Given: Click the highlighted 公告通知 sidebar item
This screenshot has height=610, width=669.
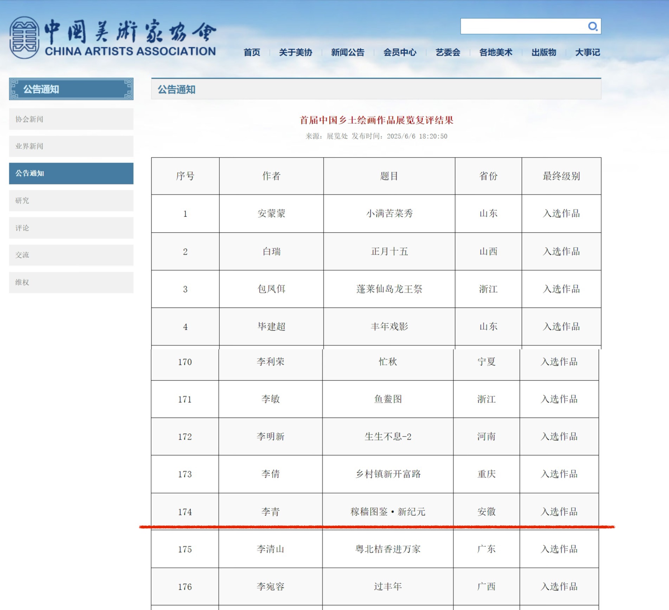Looking at the screenshot, I should tap(71, 173).
